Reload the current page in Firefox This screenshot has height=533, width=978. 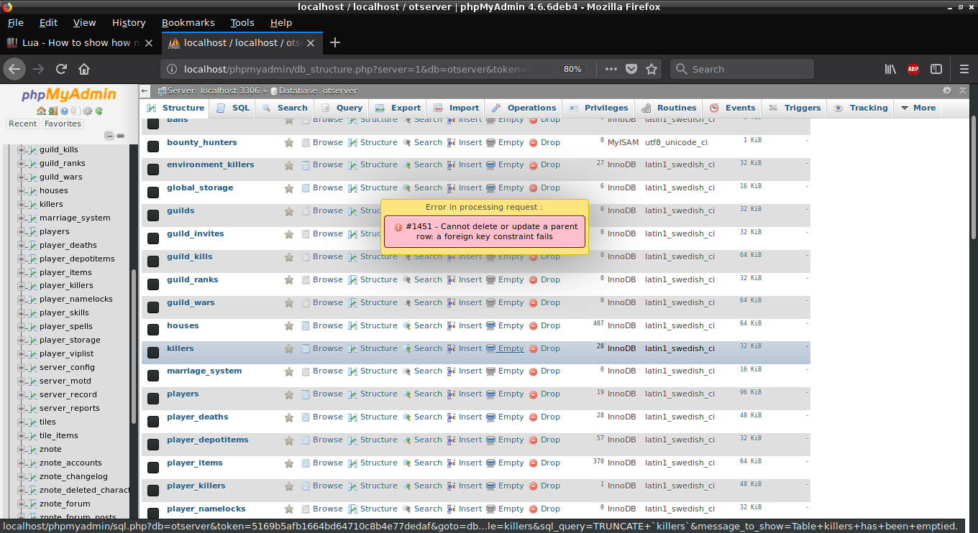61,69
